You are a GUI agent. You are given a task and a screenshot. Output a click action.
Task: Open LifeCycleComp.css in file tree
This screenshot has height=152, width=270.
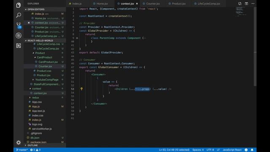point(45,44)
